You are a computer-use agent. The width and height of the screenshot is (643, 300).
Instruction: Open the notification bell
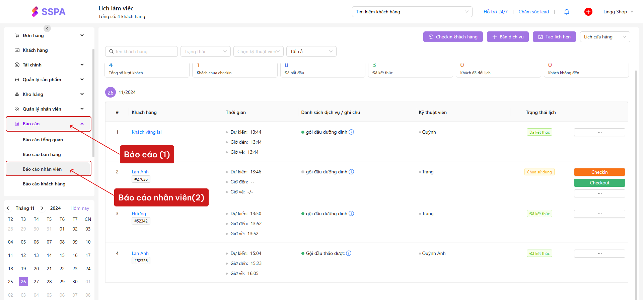[x=567, y=12]
